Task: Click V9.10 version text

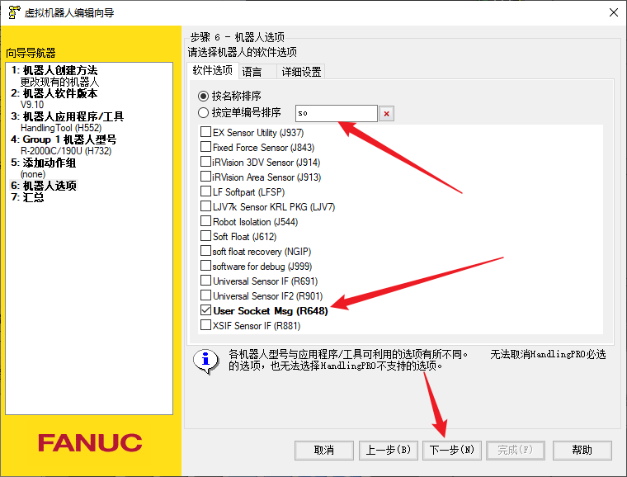Action: coord(32,105)
